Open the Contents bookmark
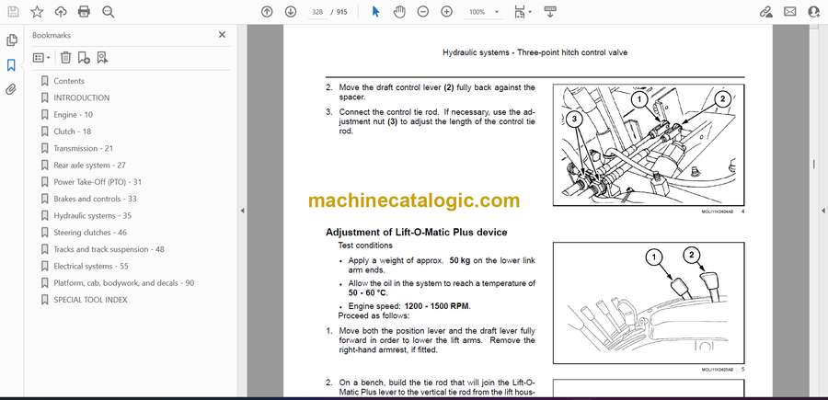828x400 pixels. 69,81
